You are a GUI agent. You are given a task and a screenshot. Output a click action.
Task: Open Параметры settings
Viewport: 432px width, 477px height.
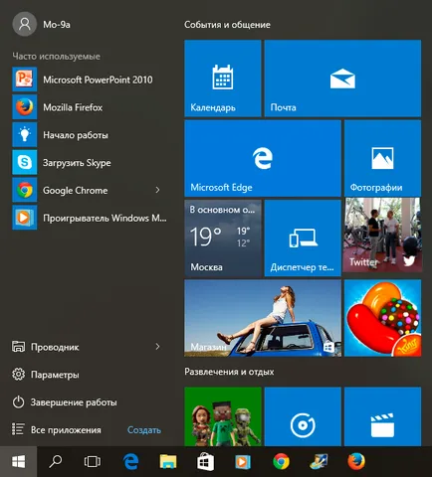46,375
